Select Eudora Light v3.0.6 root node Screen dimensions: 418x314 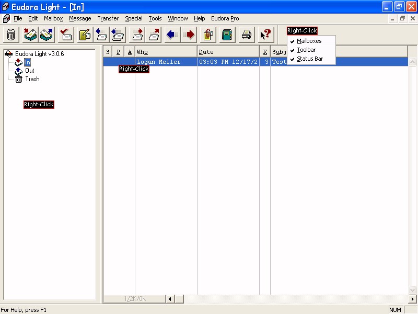(40, 54)
